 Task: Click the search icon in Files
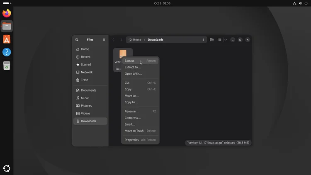[x=77, y=40]
